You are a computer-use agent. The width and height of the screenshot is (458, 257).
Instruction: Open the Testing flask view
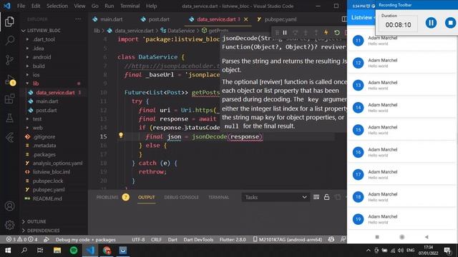click(x=9, y=118)
